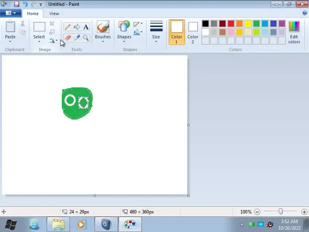Click the Resize icon in Image group
The image size is (309, 232).
[52, 32]
